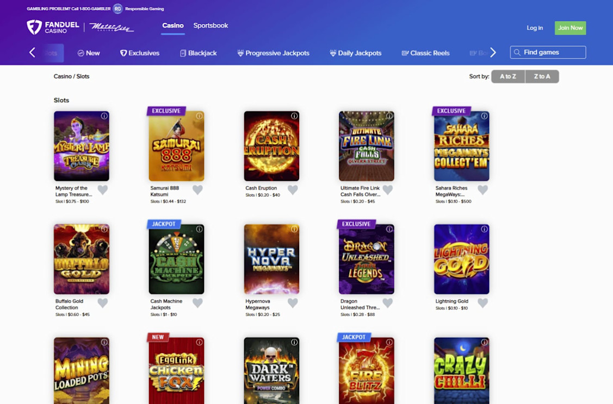Open info icon on Cash Eruption tile
613x404 pixels.
[294, 116]
